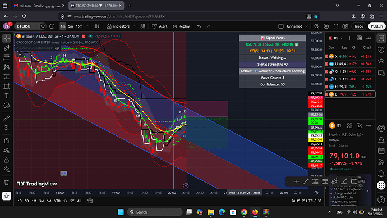Undo the last chart action
The width and height of the screenshot is (387, 218).
pos(199,26)
